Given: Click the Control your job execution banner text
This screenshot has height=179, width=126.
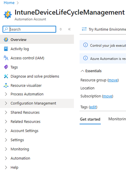Looking at the screenshot, I should (x=108, y=46).
